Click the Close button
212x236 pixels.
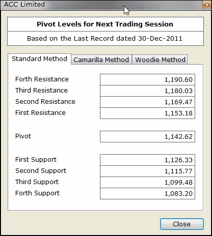tap(182, 224)
